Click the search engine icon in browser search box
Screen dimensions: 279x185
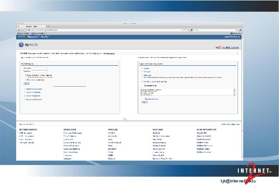191,30
